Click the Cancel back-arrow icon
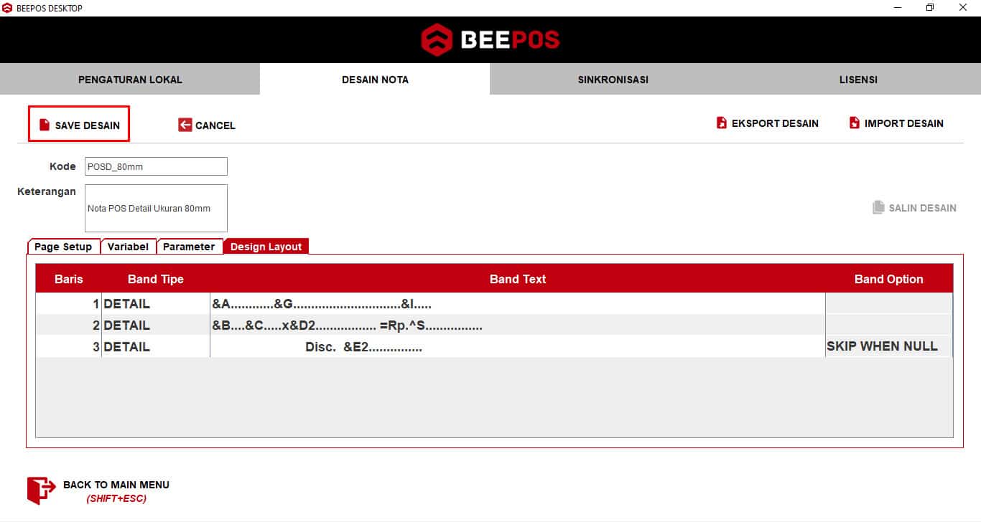This screenshot has height=522, width=981. coord(185,125)
